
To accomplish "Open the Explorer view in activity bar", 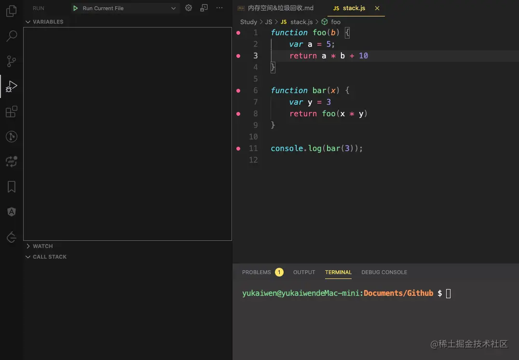I will point(11,11).
